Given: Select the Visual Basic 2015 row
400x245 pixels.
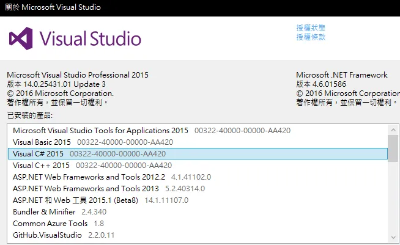Looking at the screenshot, I should pos(198,142).
